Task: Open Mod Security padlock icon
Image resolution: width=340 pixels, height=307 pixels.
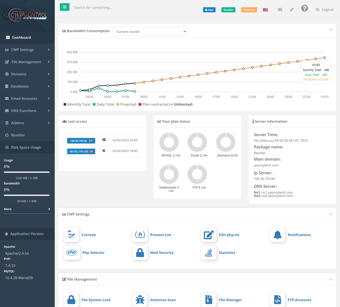Action: pos(140,252)
